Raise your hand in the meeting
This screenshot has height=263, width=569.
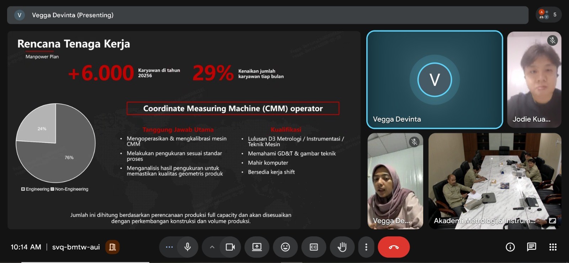[x=342, y=247]
